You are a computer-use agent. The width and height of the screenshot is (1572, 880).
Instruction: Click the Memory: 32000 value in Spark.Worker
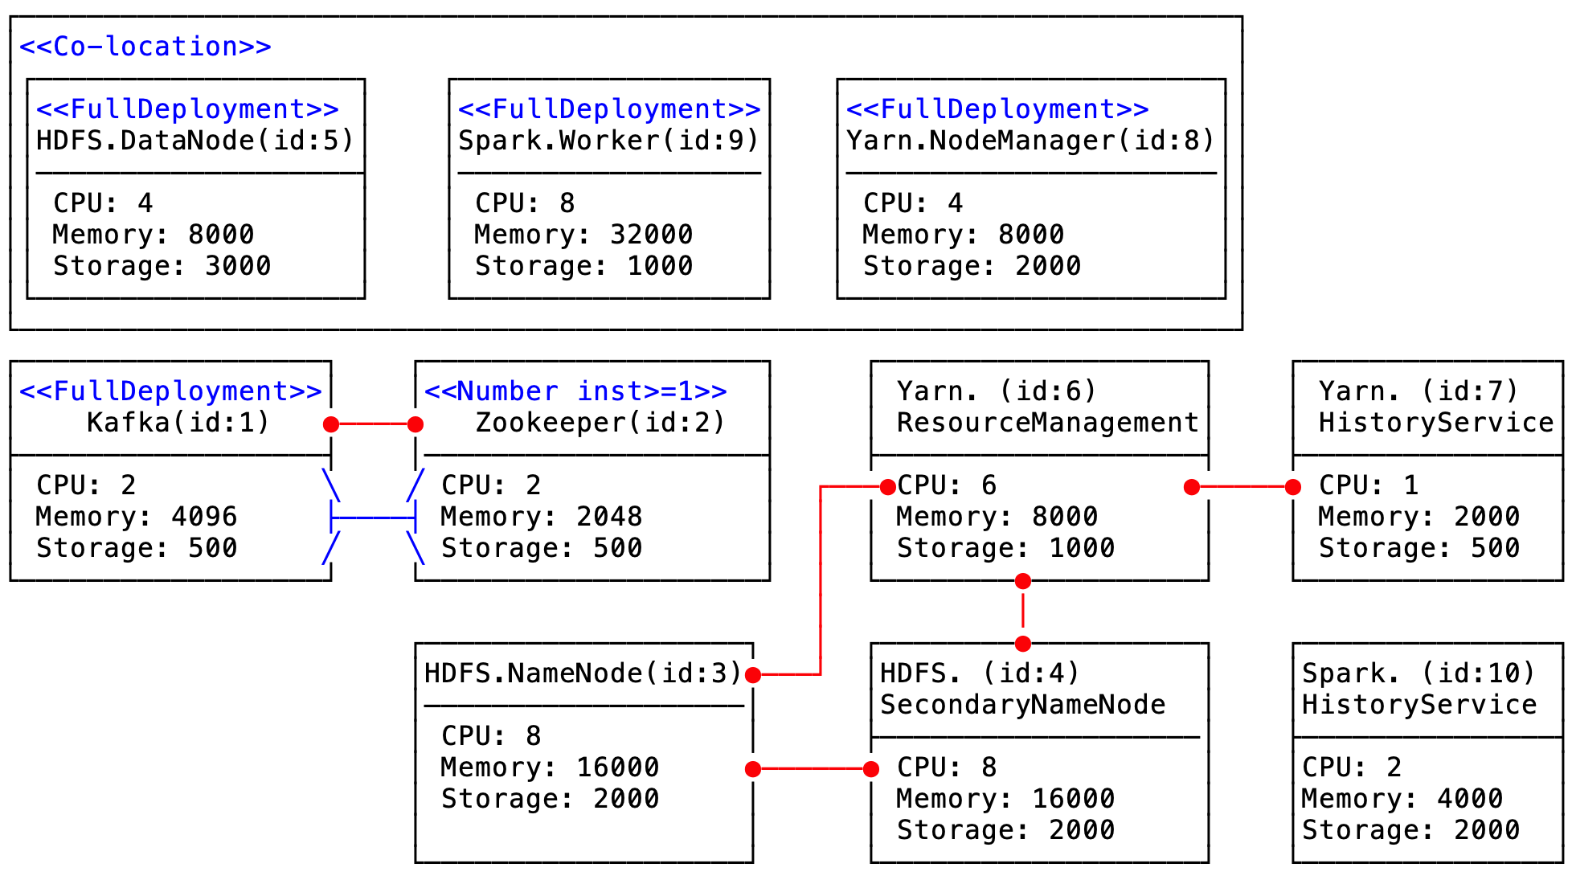(x=583, y=235)
